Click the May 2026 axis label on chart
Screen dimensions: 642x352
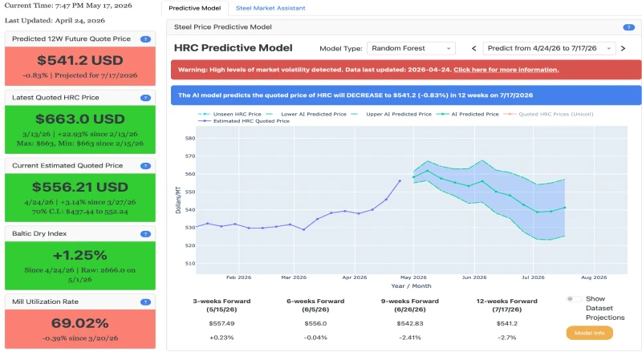click(x=413, y=277)
